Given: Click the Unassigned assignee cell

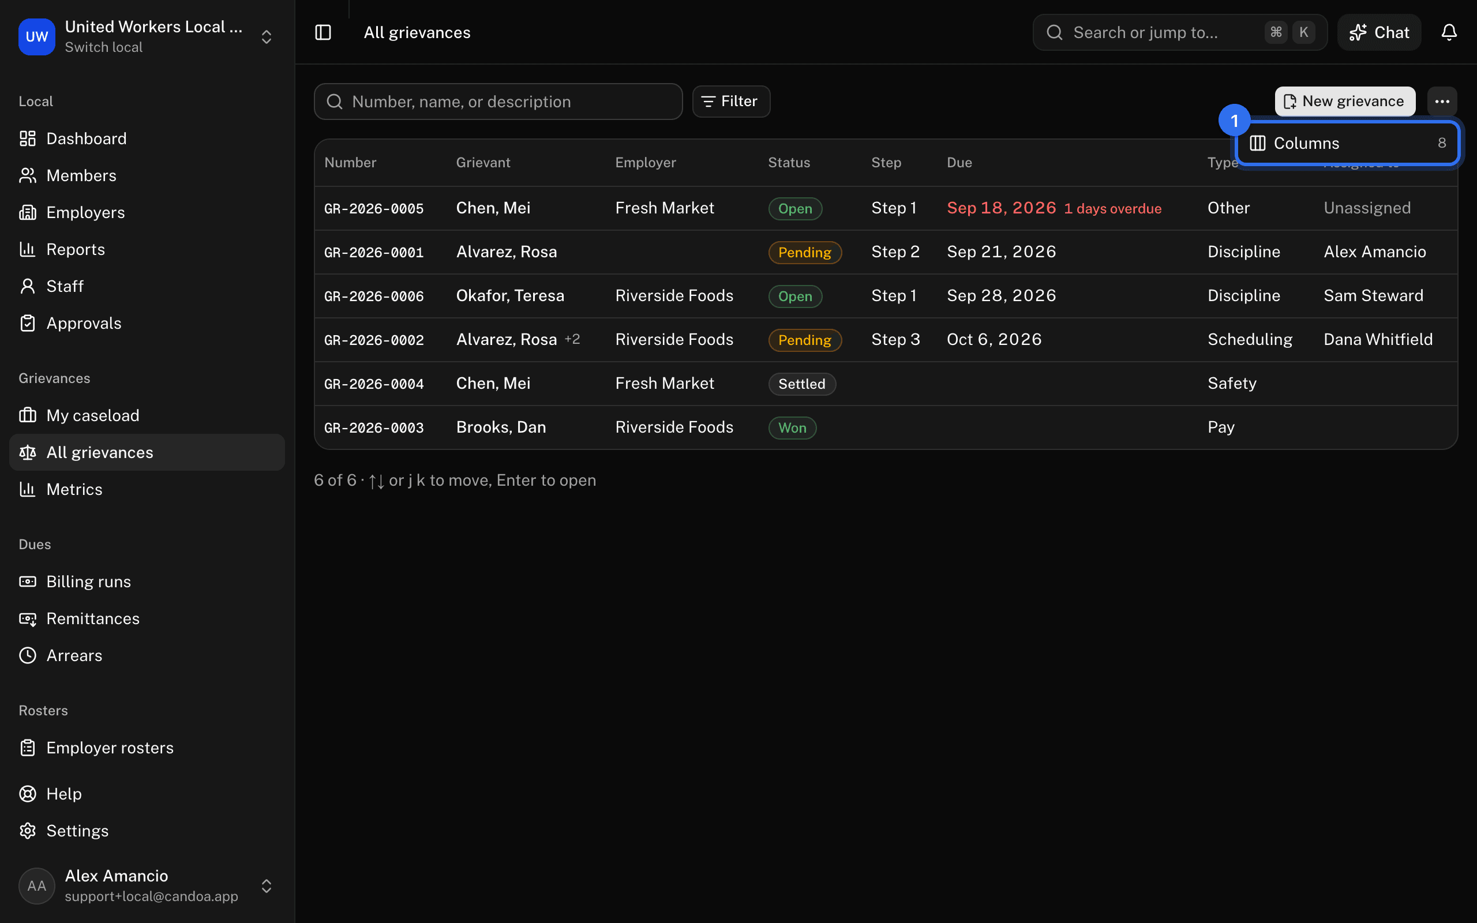Looking at the screenshot, I should click(1367, 208).
